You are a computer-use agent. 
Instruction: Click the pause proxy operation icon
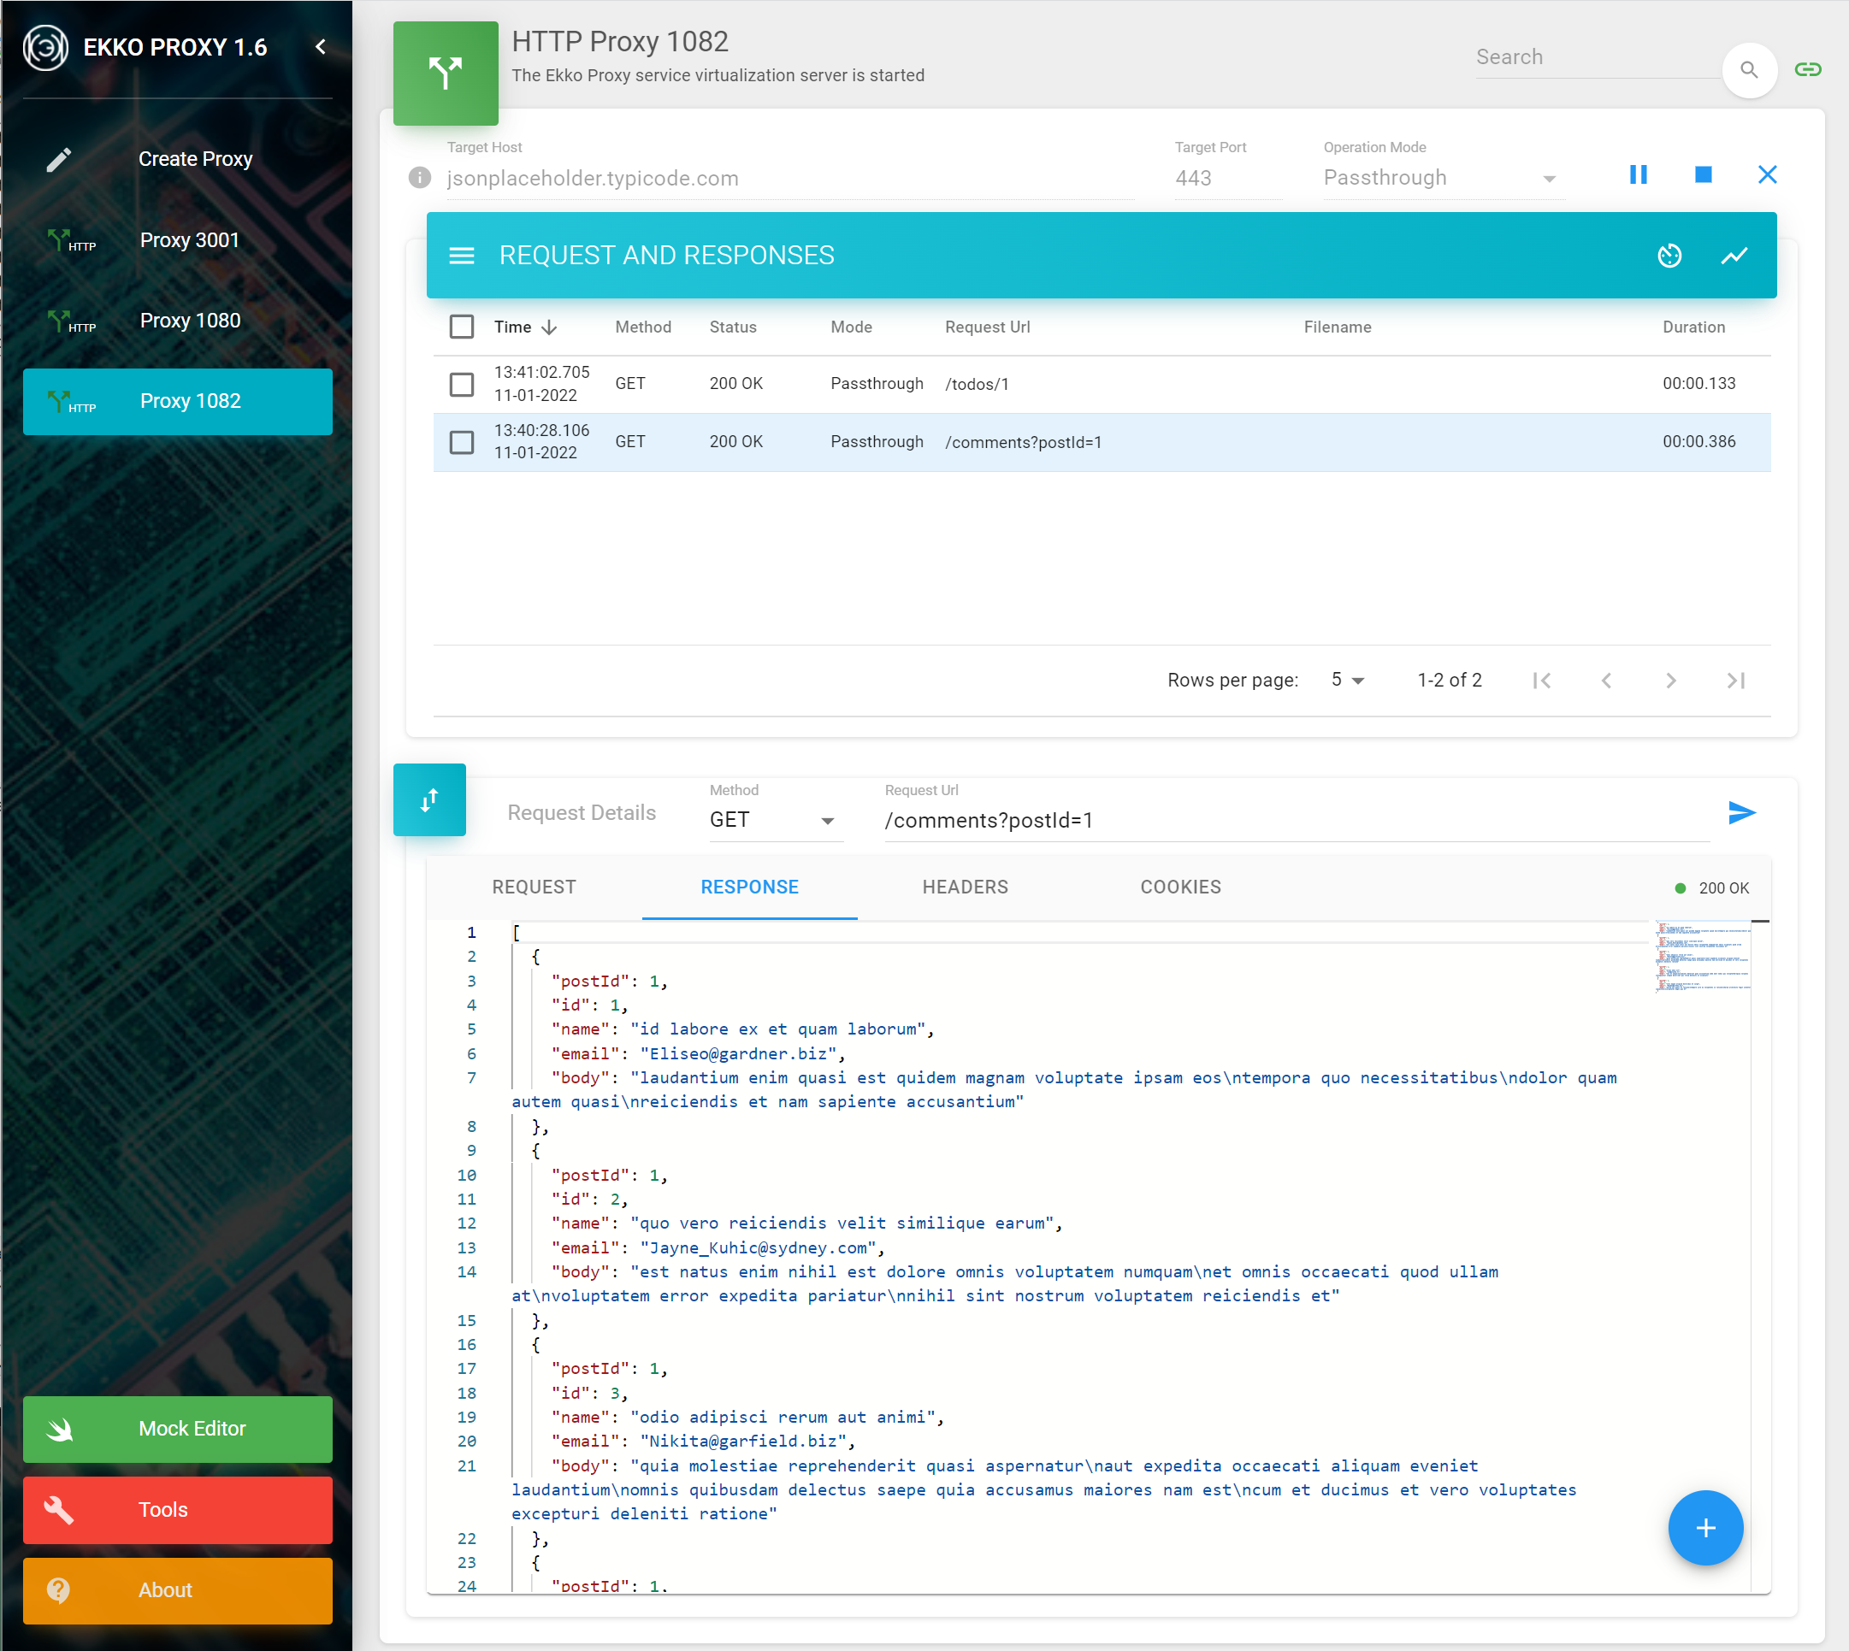coord(1639,175)
